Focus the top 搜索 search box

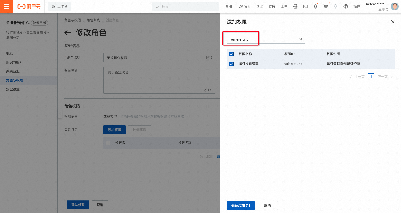(x=186, y=6)
